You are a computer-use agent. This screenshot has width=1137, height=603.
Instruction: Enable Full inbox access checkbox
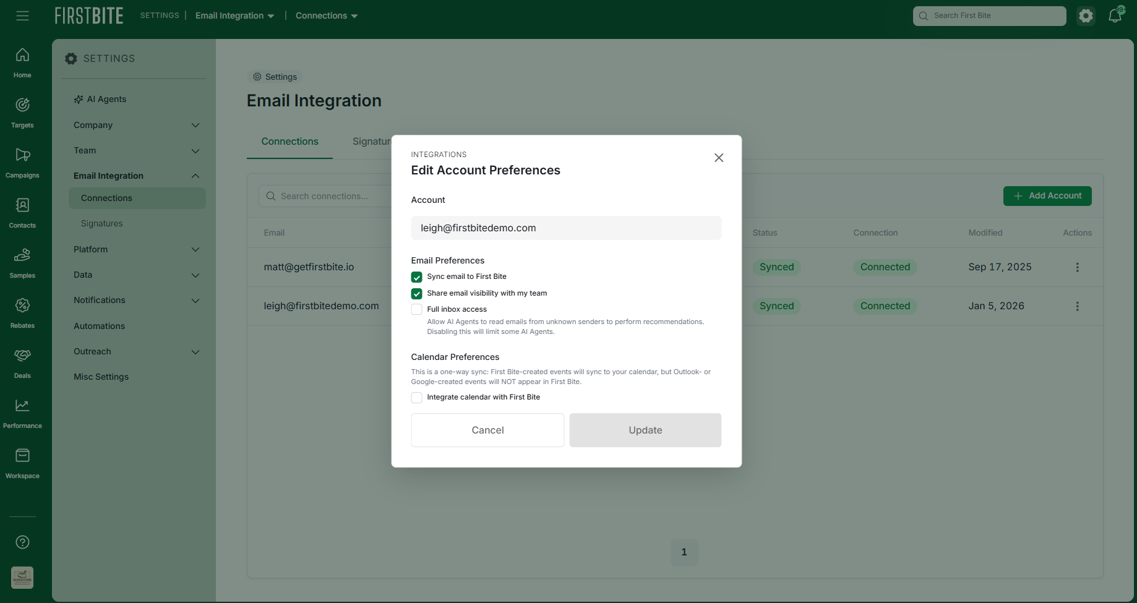(417, 309)
